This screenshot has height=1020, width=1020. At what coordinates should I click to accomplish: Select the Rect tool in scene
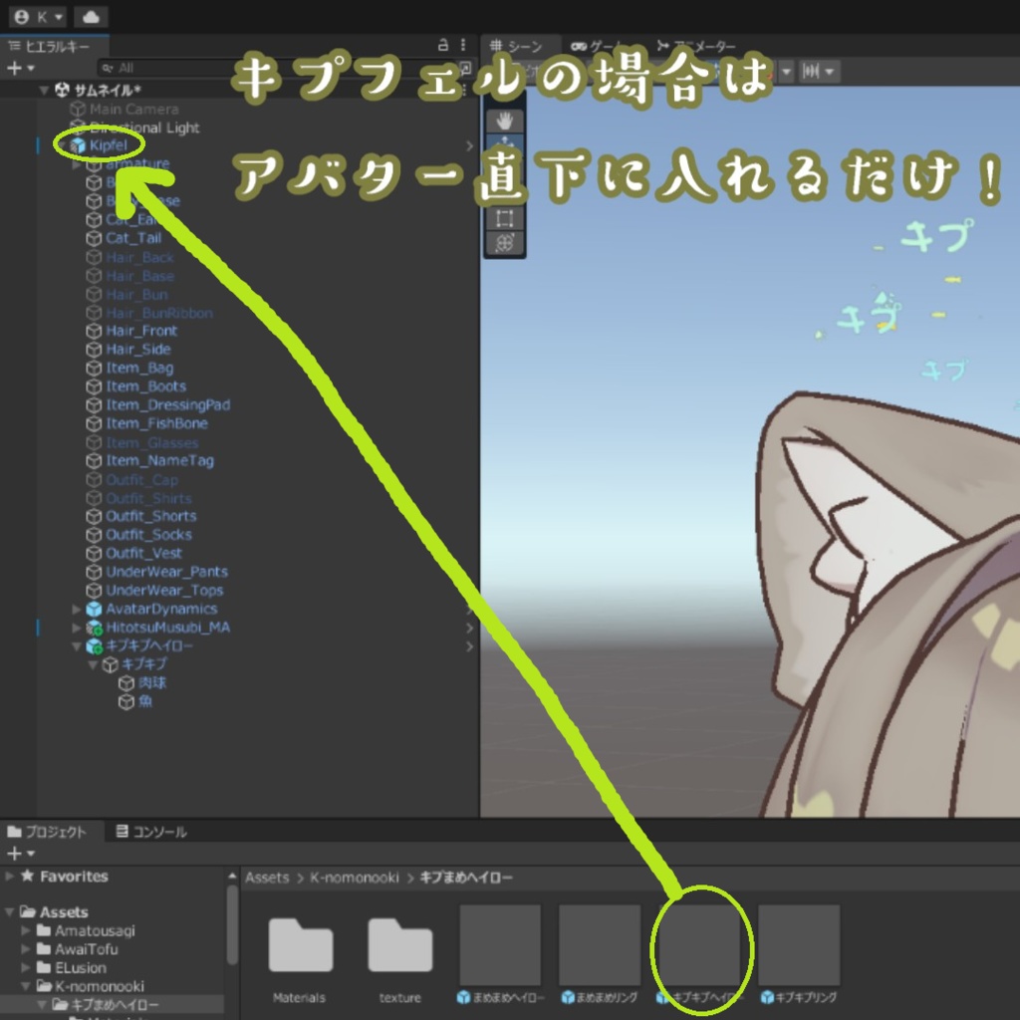click(505, 218)
